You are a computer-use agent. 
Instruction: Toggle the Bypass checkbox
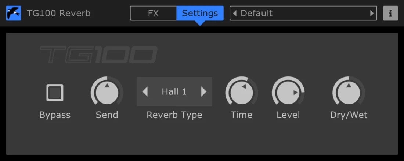(55, 93)
